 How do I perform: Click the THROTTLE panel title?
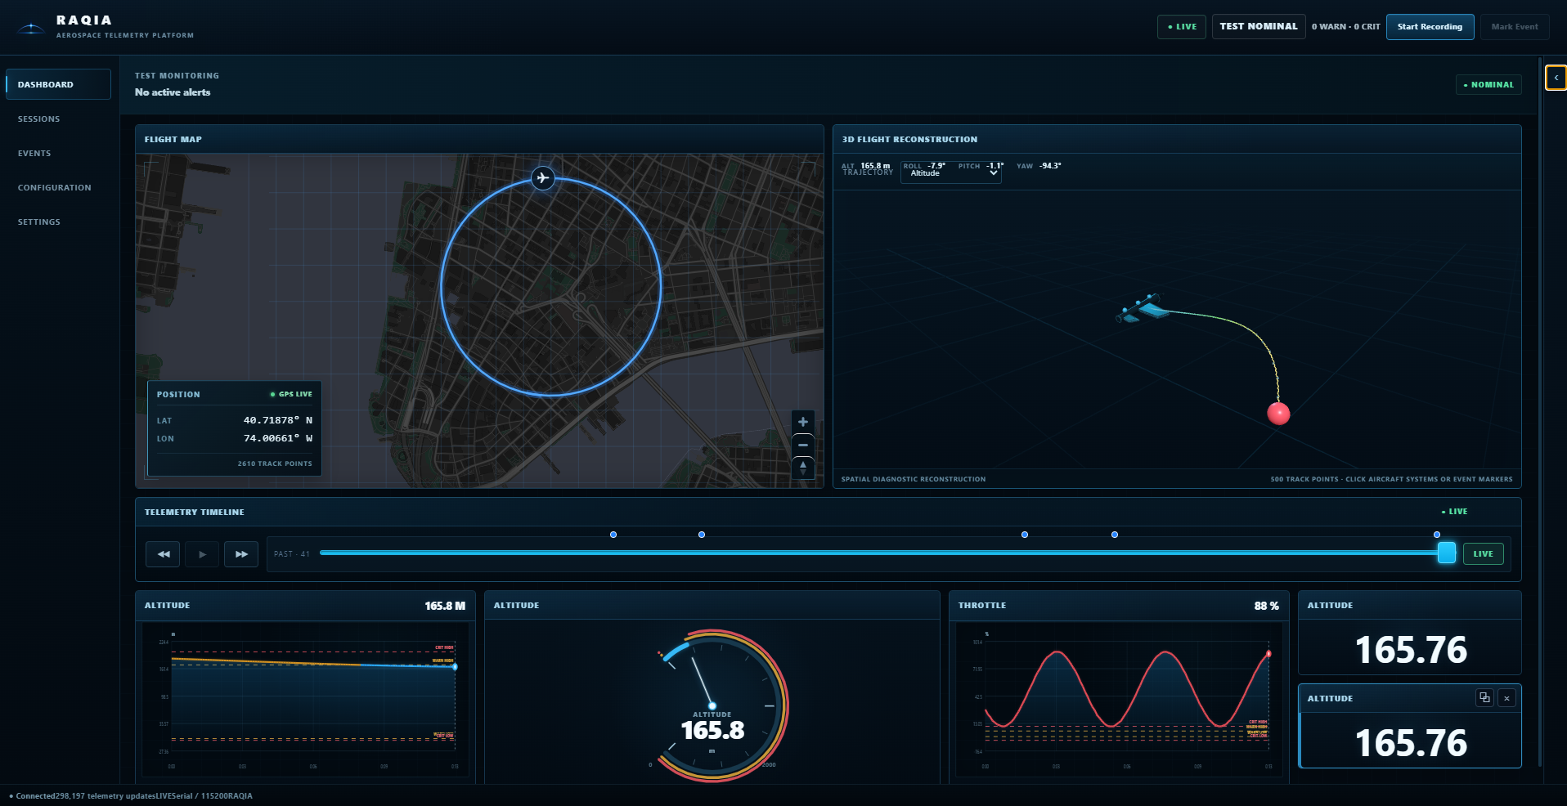click(982, 606)
